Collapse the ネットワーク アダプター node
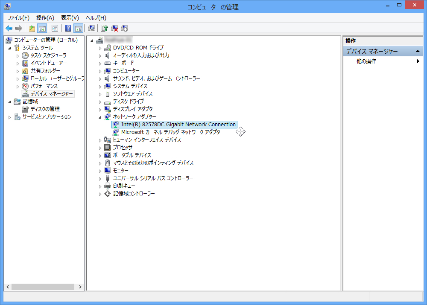This screenshot has height=305, width=427. click(100, 117)
